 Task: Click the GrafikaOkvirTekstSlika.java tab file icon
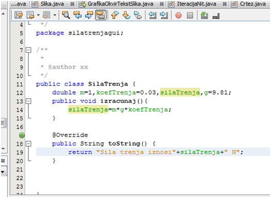pos(82,4)
